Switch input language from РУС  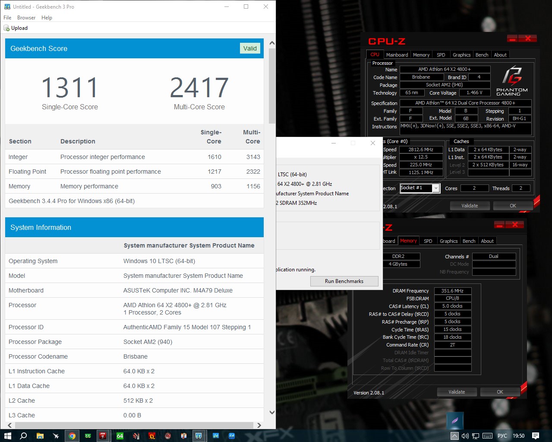502,436
